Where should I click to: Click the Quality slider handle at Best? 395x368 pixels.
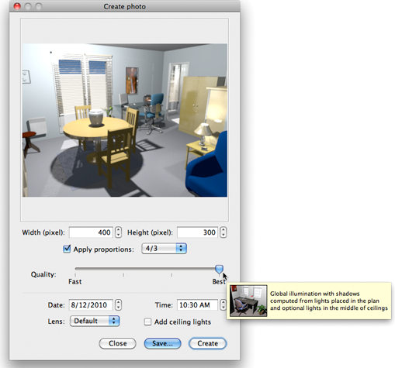219,270
